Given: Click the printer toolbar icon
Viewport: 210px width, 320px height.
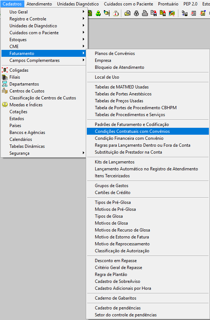Looking at the screenshot, I should tap(145, 13).
